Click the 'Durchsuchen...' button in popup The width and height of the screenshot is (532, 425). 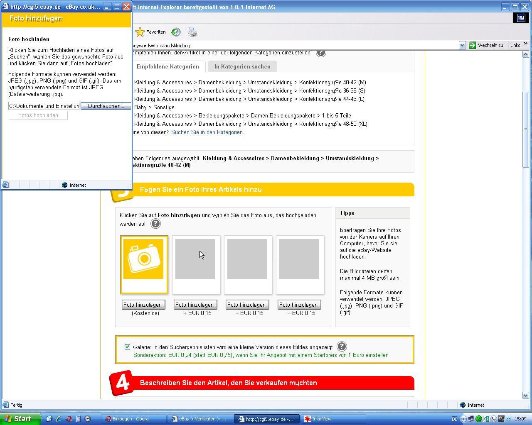coord(106,106)
